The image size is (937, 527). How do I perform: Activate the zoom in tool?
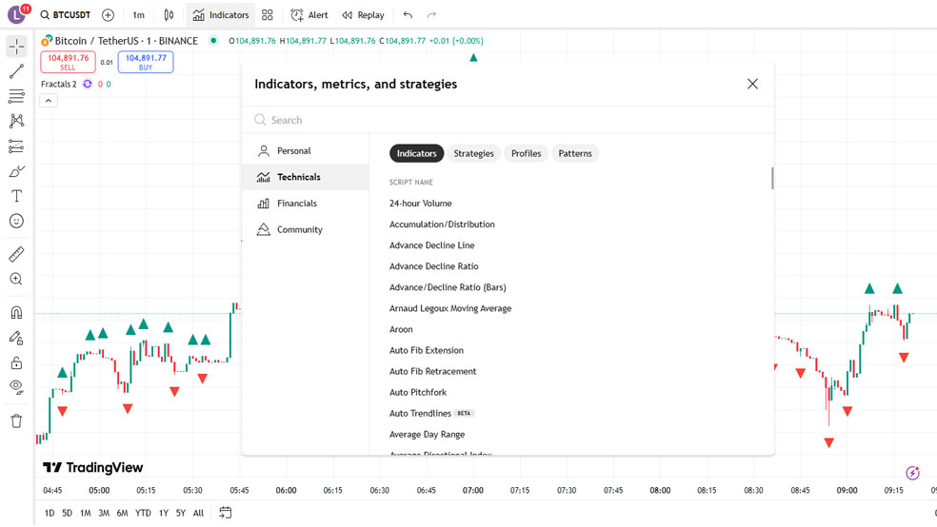[17, 280]
